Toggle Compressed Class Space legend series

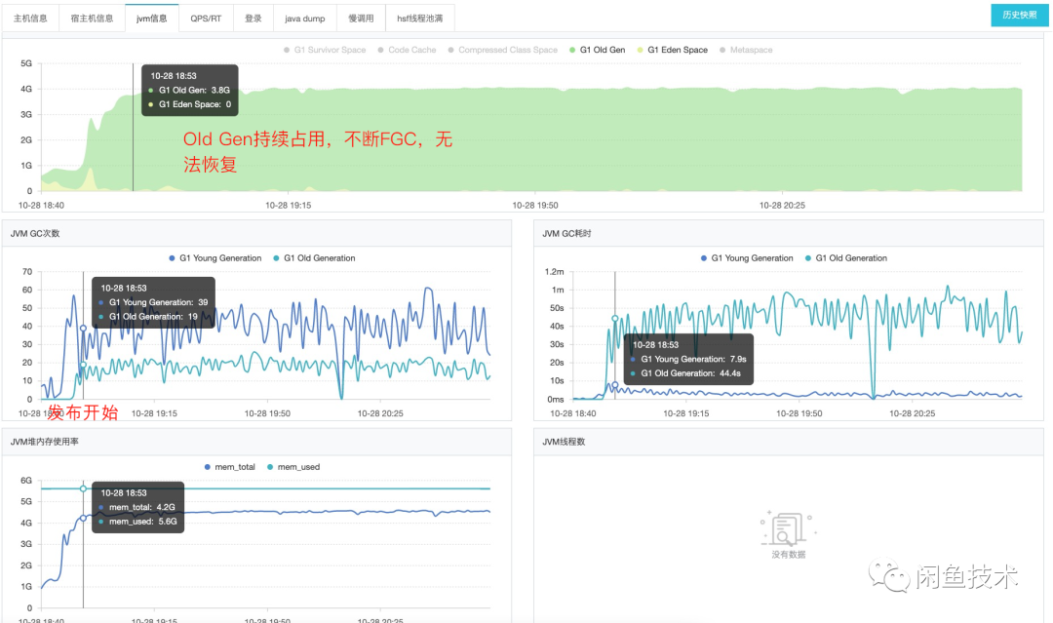[x=502, y=50]
